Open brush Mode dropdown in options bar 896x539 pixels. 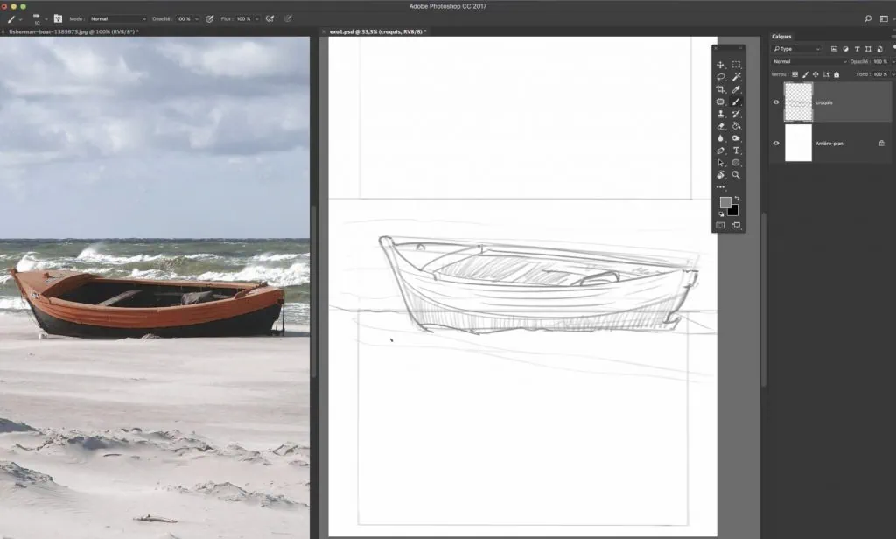(x=117, y=18)
